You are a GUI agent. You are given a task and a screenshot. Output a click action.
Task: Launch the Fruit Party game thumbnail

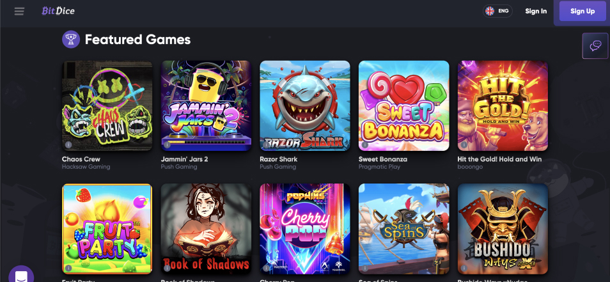107,229
